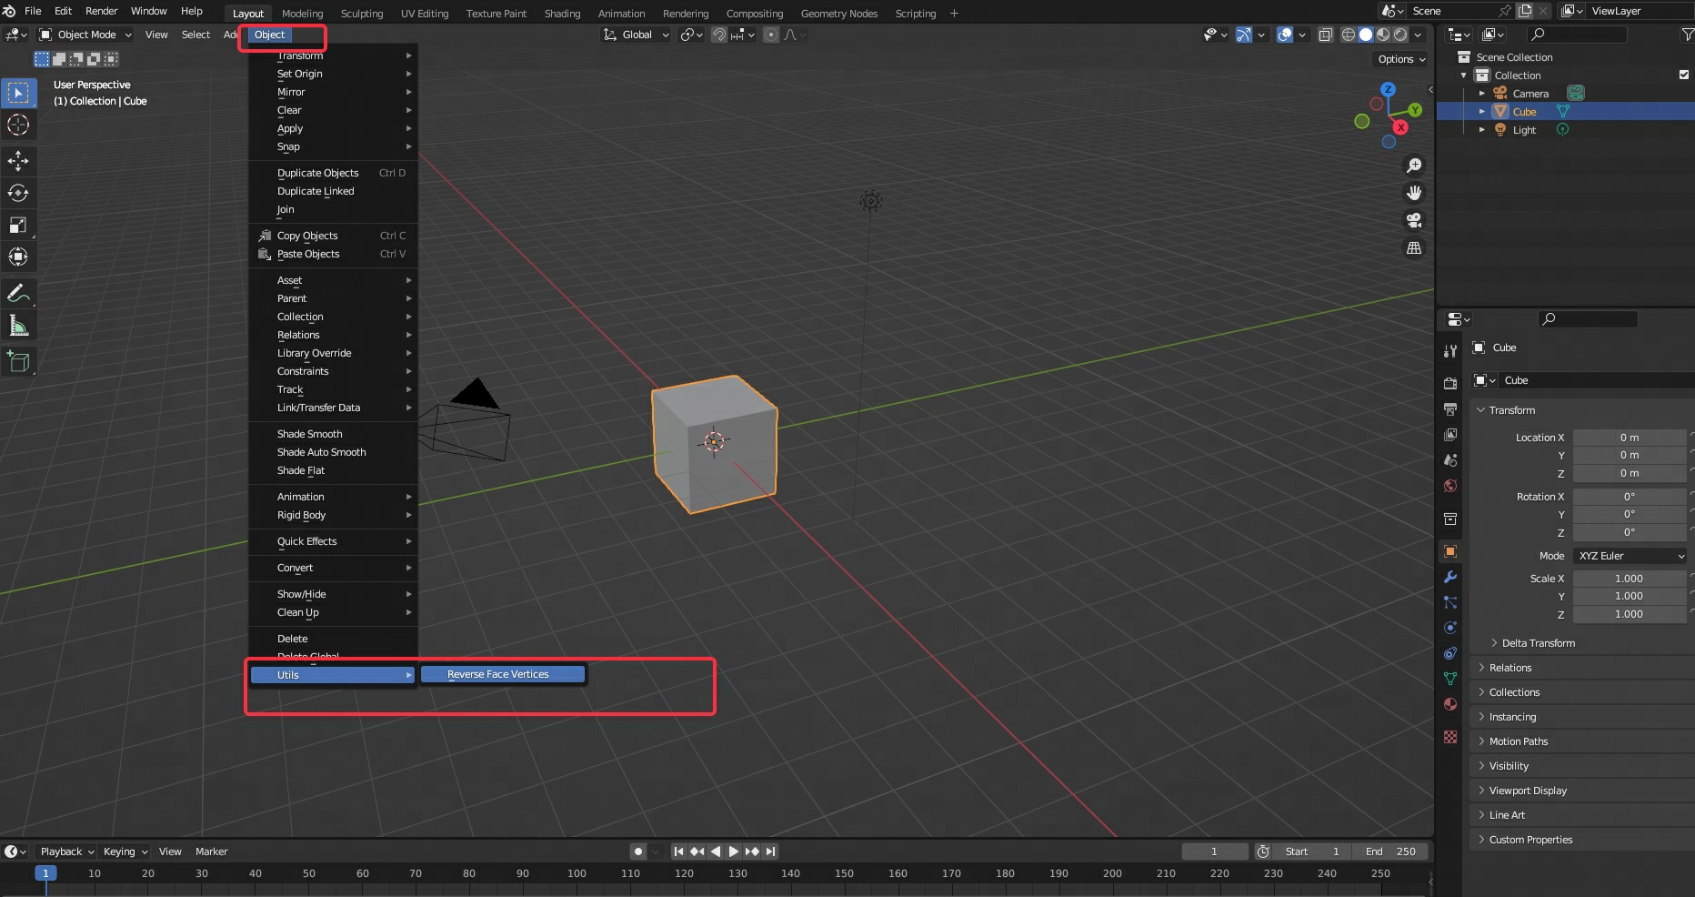This screenshot has width=1695, height=897.
Task: Open the Object Mode dropdown
Action: 85,35
